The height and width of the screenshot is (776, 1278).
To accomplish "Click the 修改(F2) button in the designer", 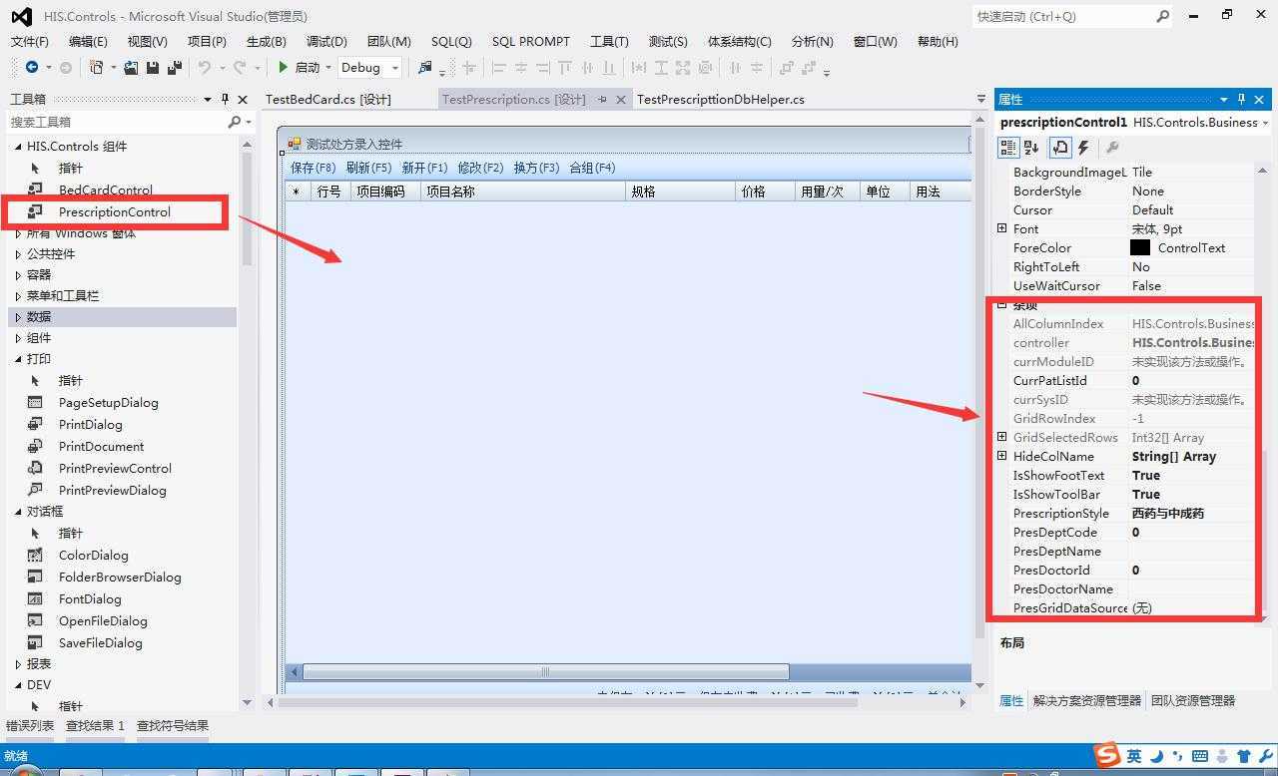I will [480, 168].
